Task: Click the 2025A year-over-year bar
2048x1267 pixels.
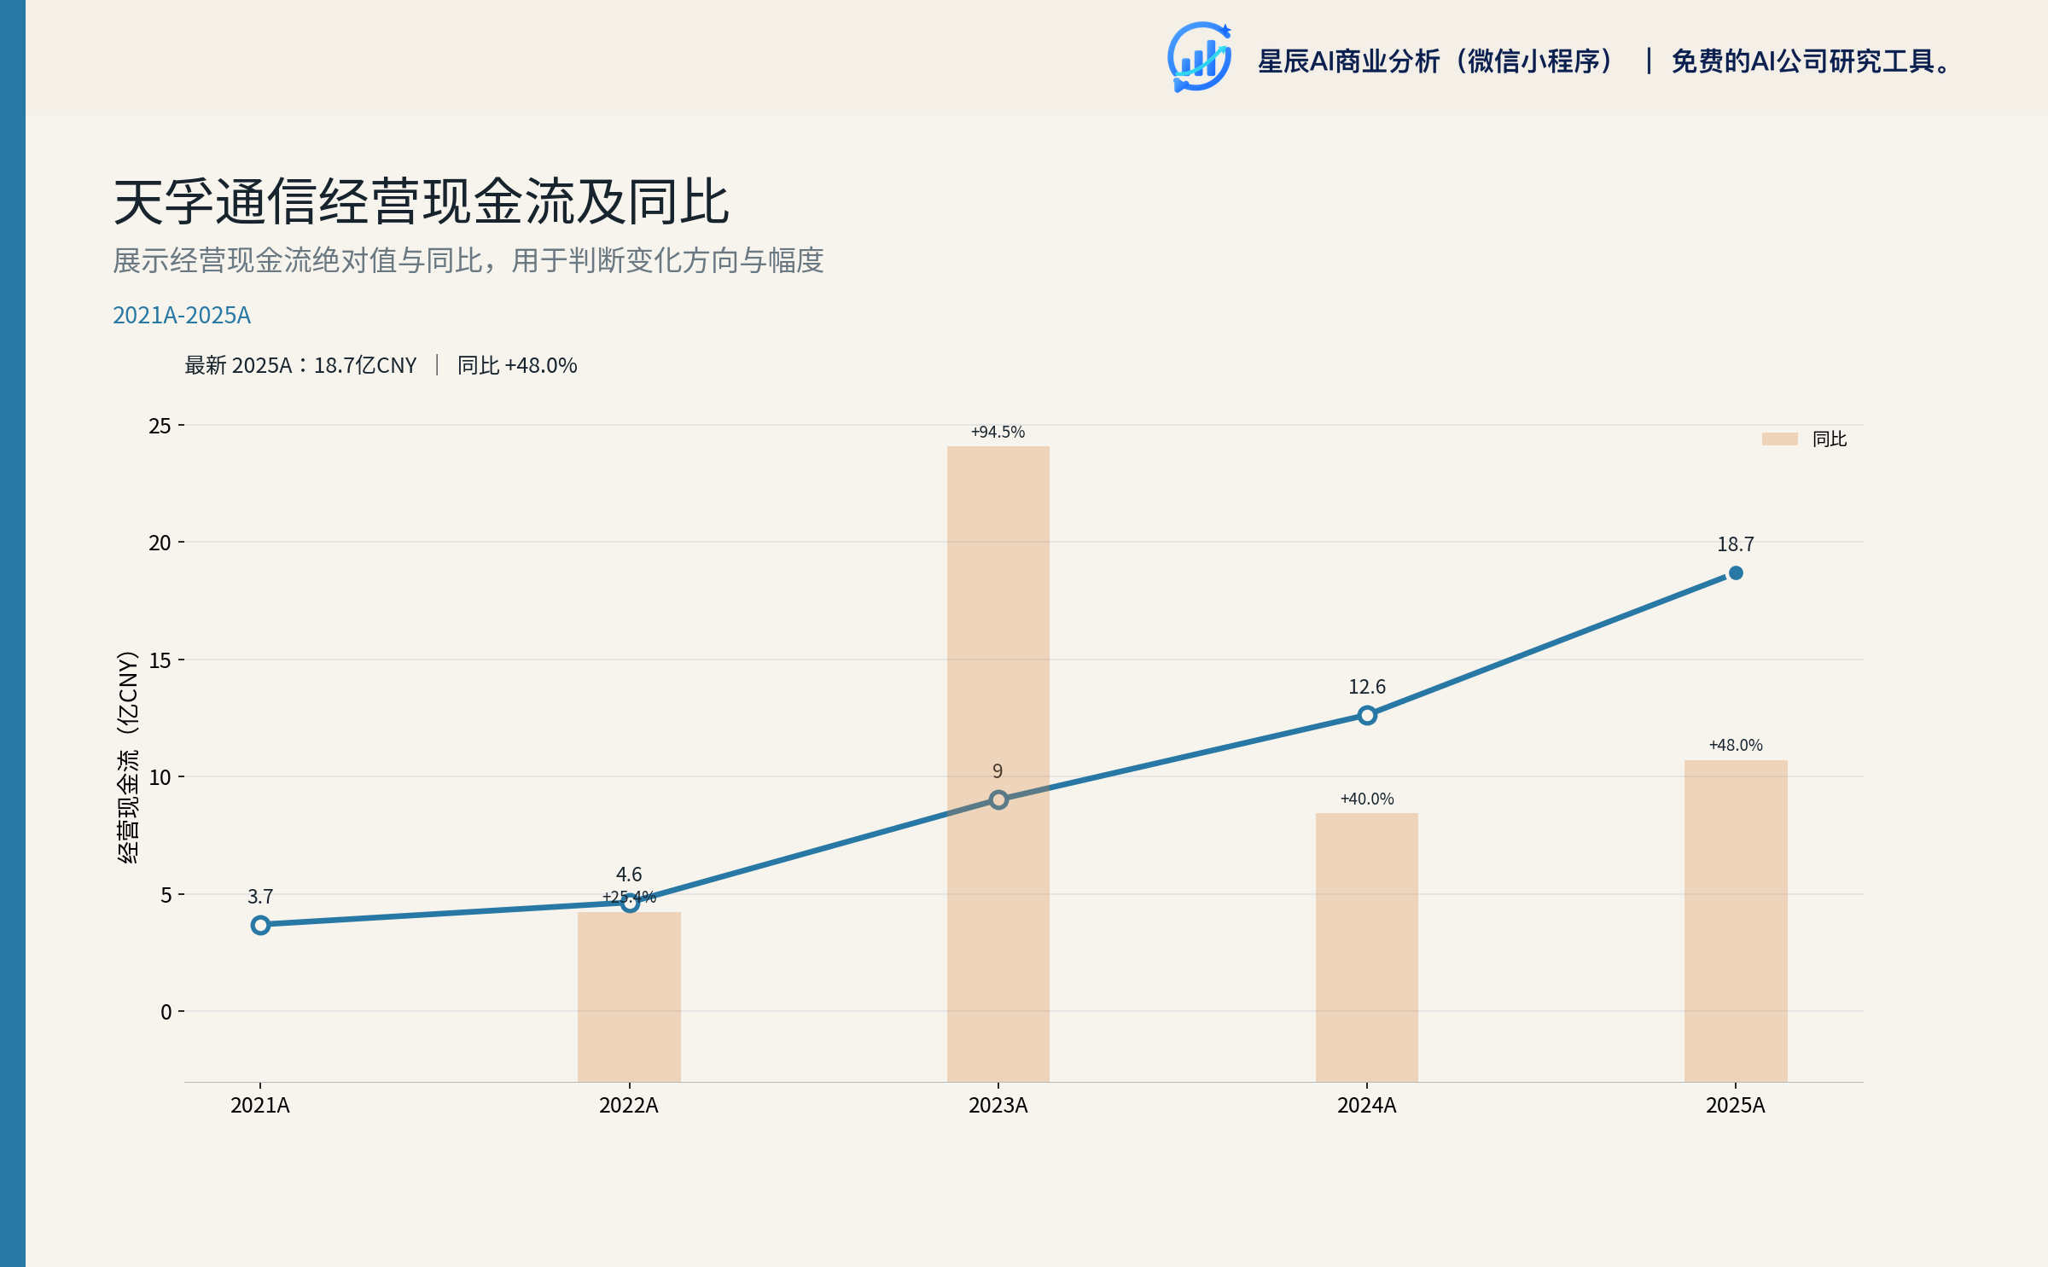Action: pos(1736,921)
